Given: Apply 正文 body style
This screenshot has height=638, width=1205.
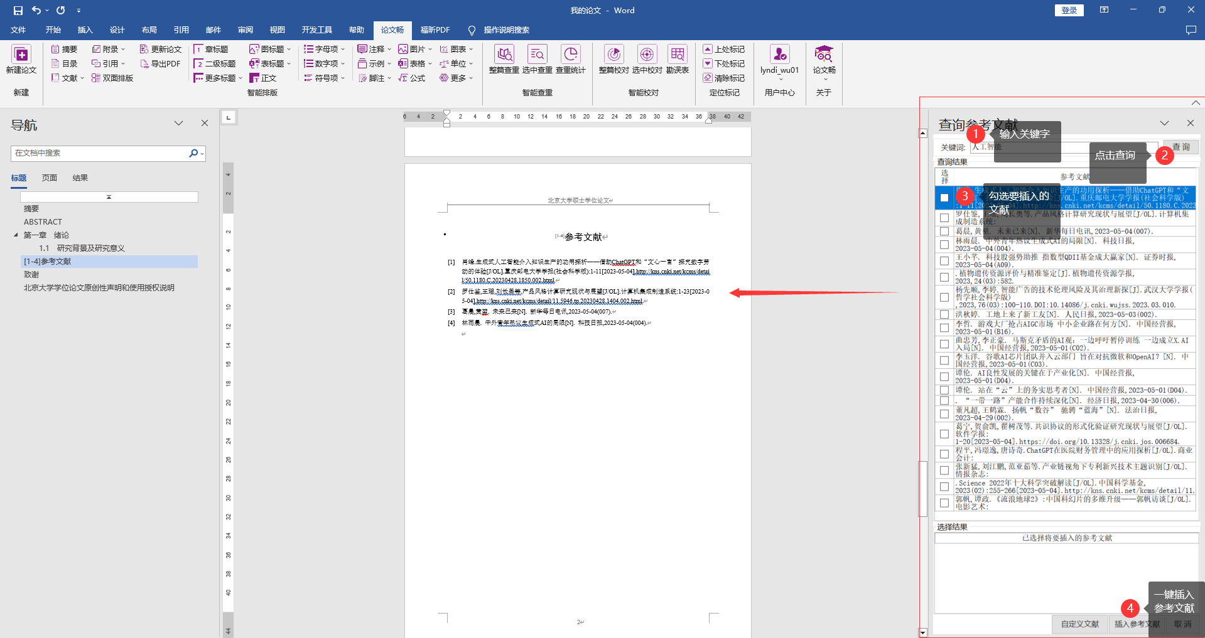Looking at the screenshot, I should coord(263,78).
